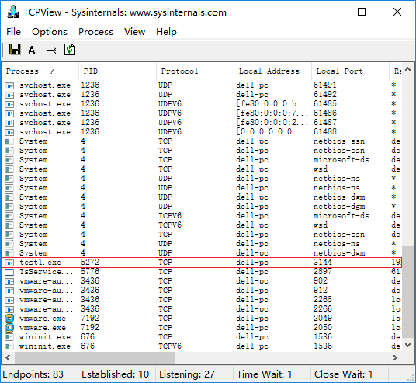The height and width of the screenshot is (383, 416).
Task: Select the TsService... process name
Action: tap(46, 272)
